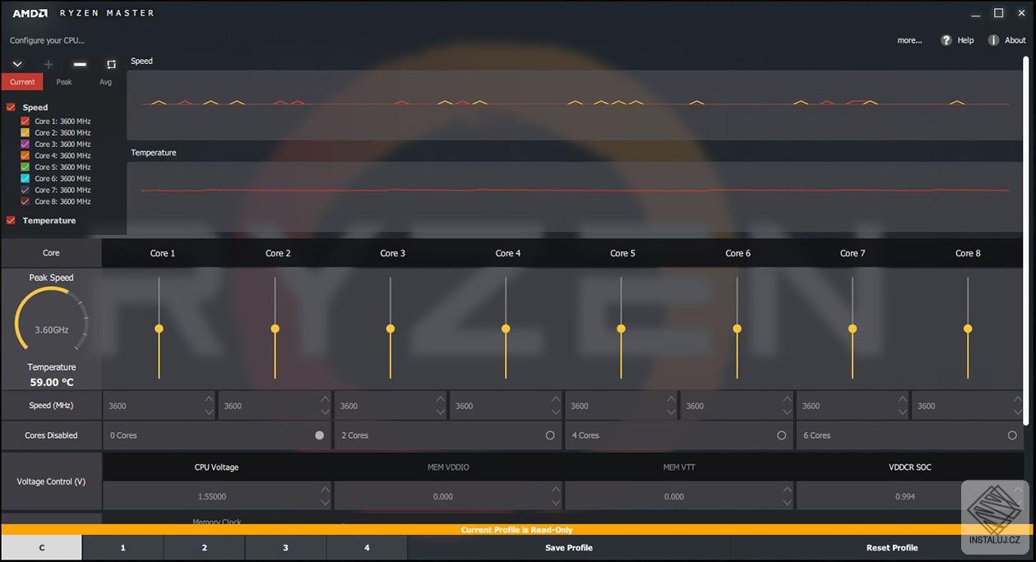Switch to profile tab 2
Screen dimensions: 1036x562
pos(204,547)
